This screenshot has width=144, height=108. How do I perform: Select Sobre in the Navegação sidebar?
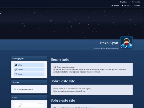[29, 74]
